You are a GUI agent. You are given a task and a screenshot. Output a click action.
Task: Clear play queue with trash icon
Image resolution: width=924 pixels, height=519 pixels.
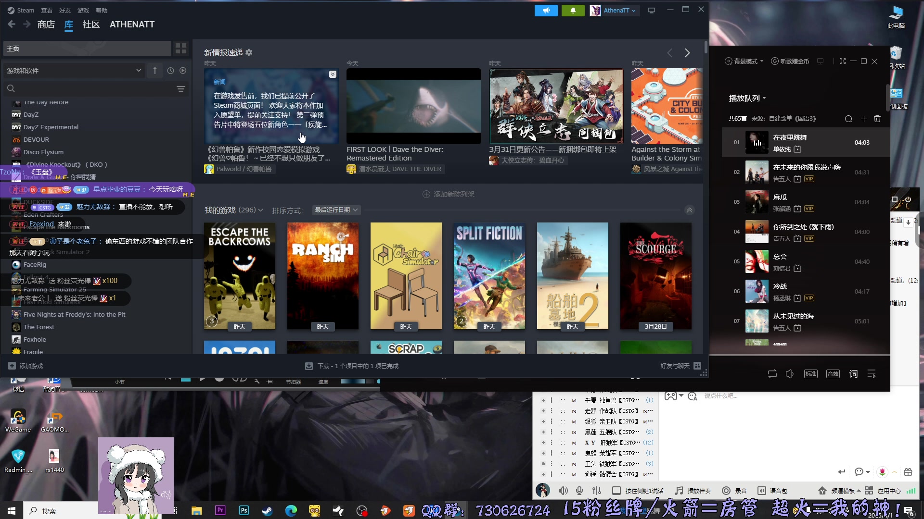pos(877,119)
